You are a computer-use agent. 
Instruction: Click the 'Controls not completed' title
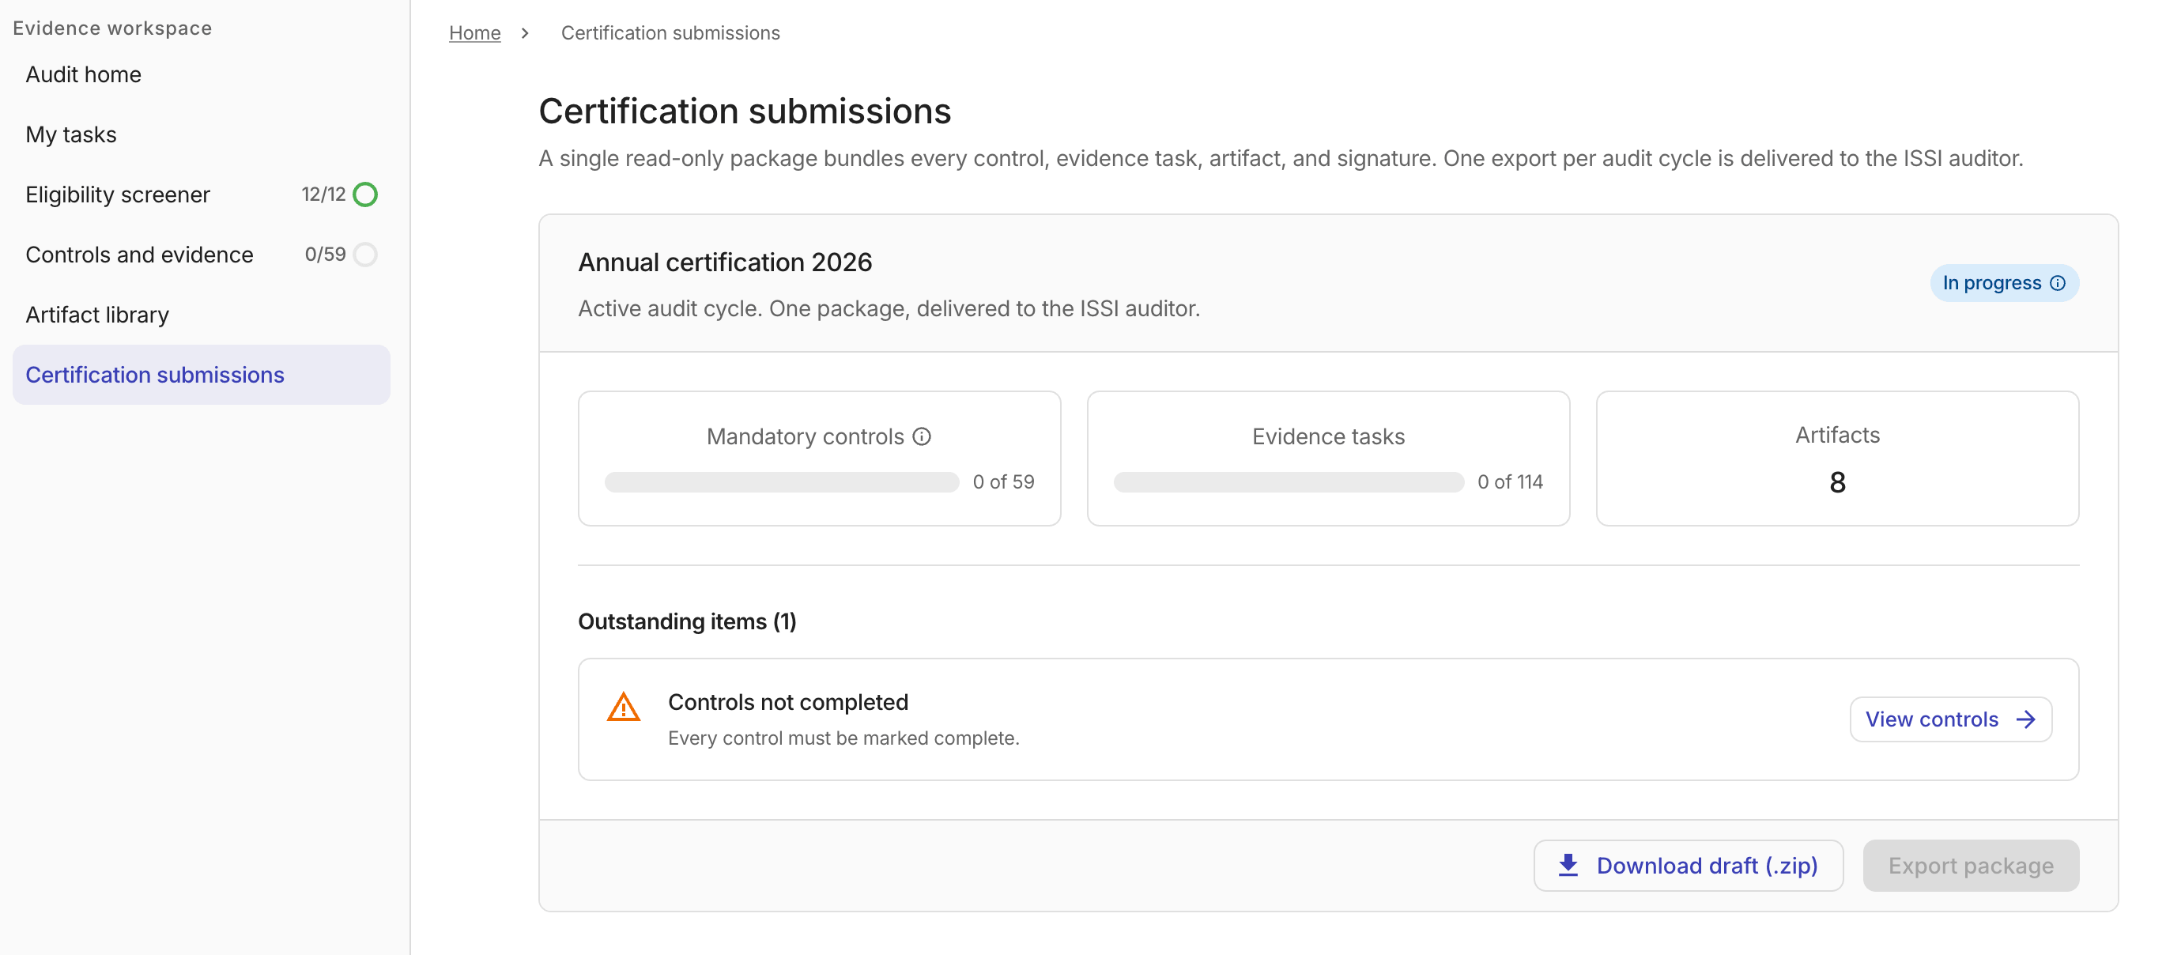pyautogui.click(x=788, y=702)
